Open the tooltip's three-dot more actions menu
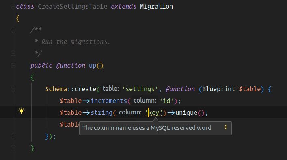Image resolution: width=287 pixels, height=160 pixels. (x=226, y=127)
